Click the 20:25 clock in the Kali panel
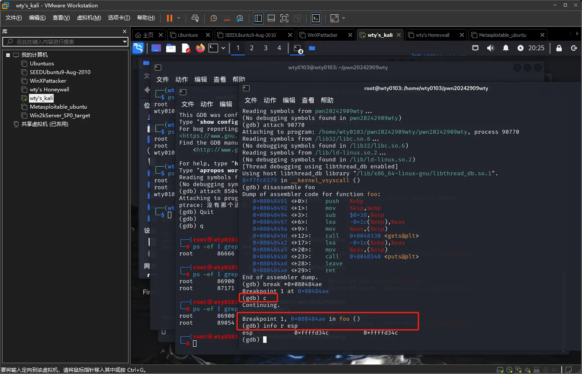The height and width of the screenshot is (374, 582). point(536,48)
